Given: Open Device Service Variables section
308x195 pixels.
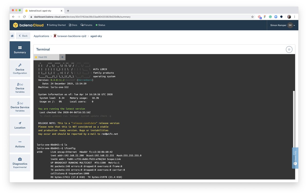Looking at the screenshot, I should point(20,107).
